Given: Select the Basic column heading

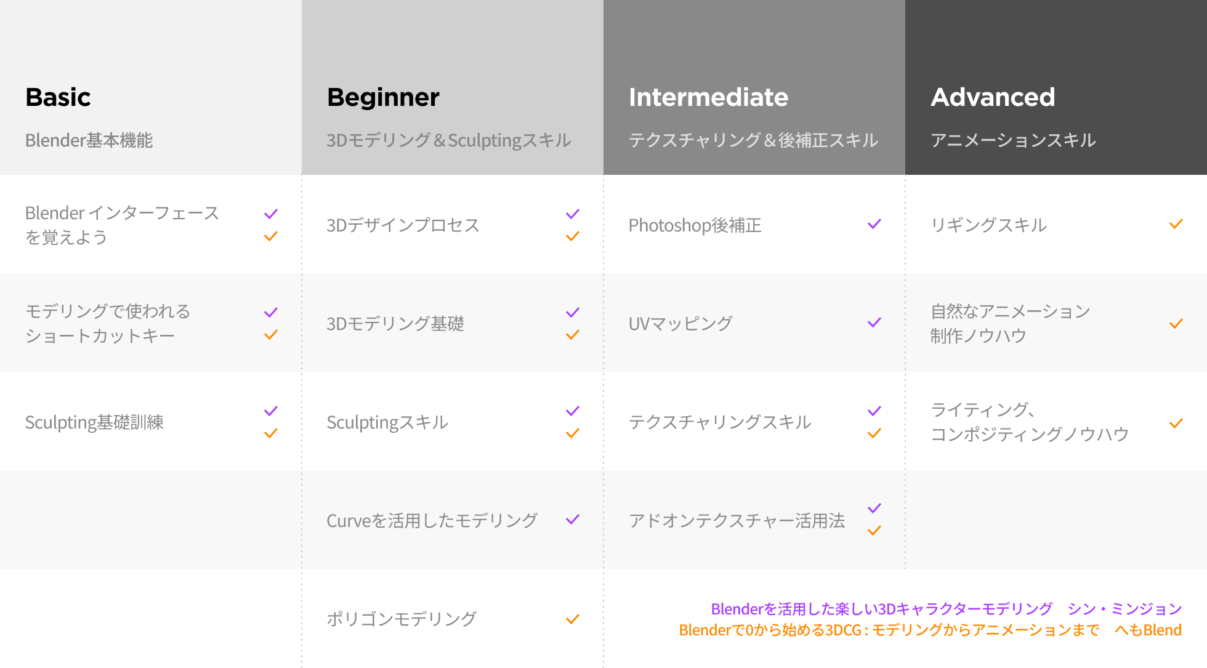Looking at the screenshot, I should (58, 97).
